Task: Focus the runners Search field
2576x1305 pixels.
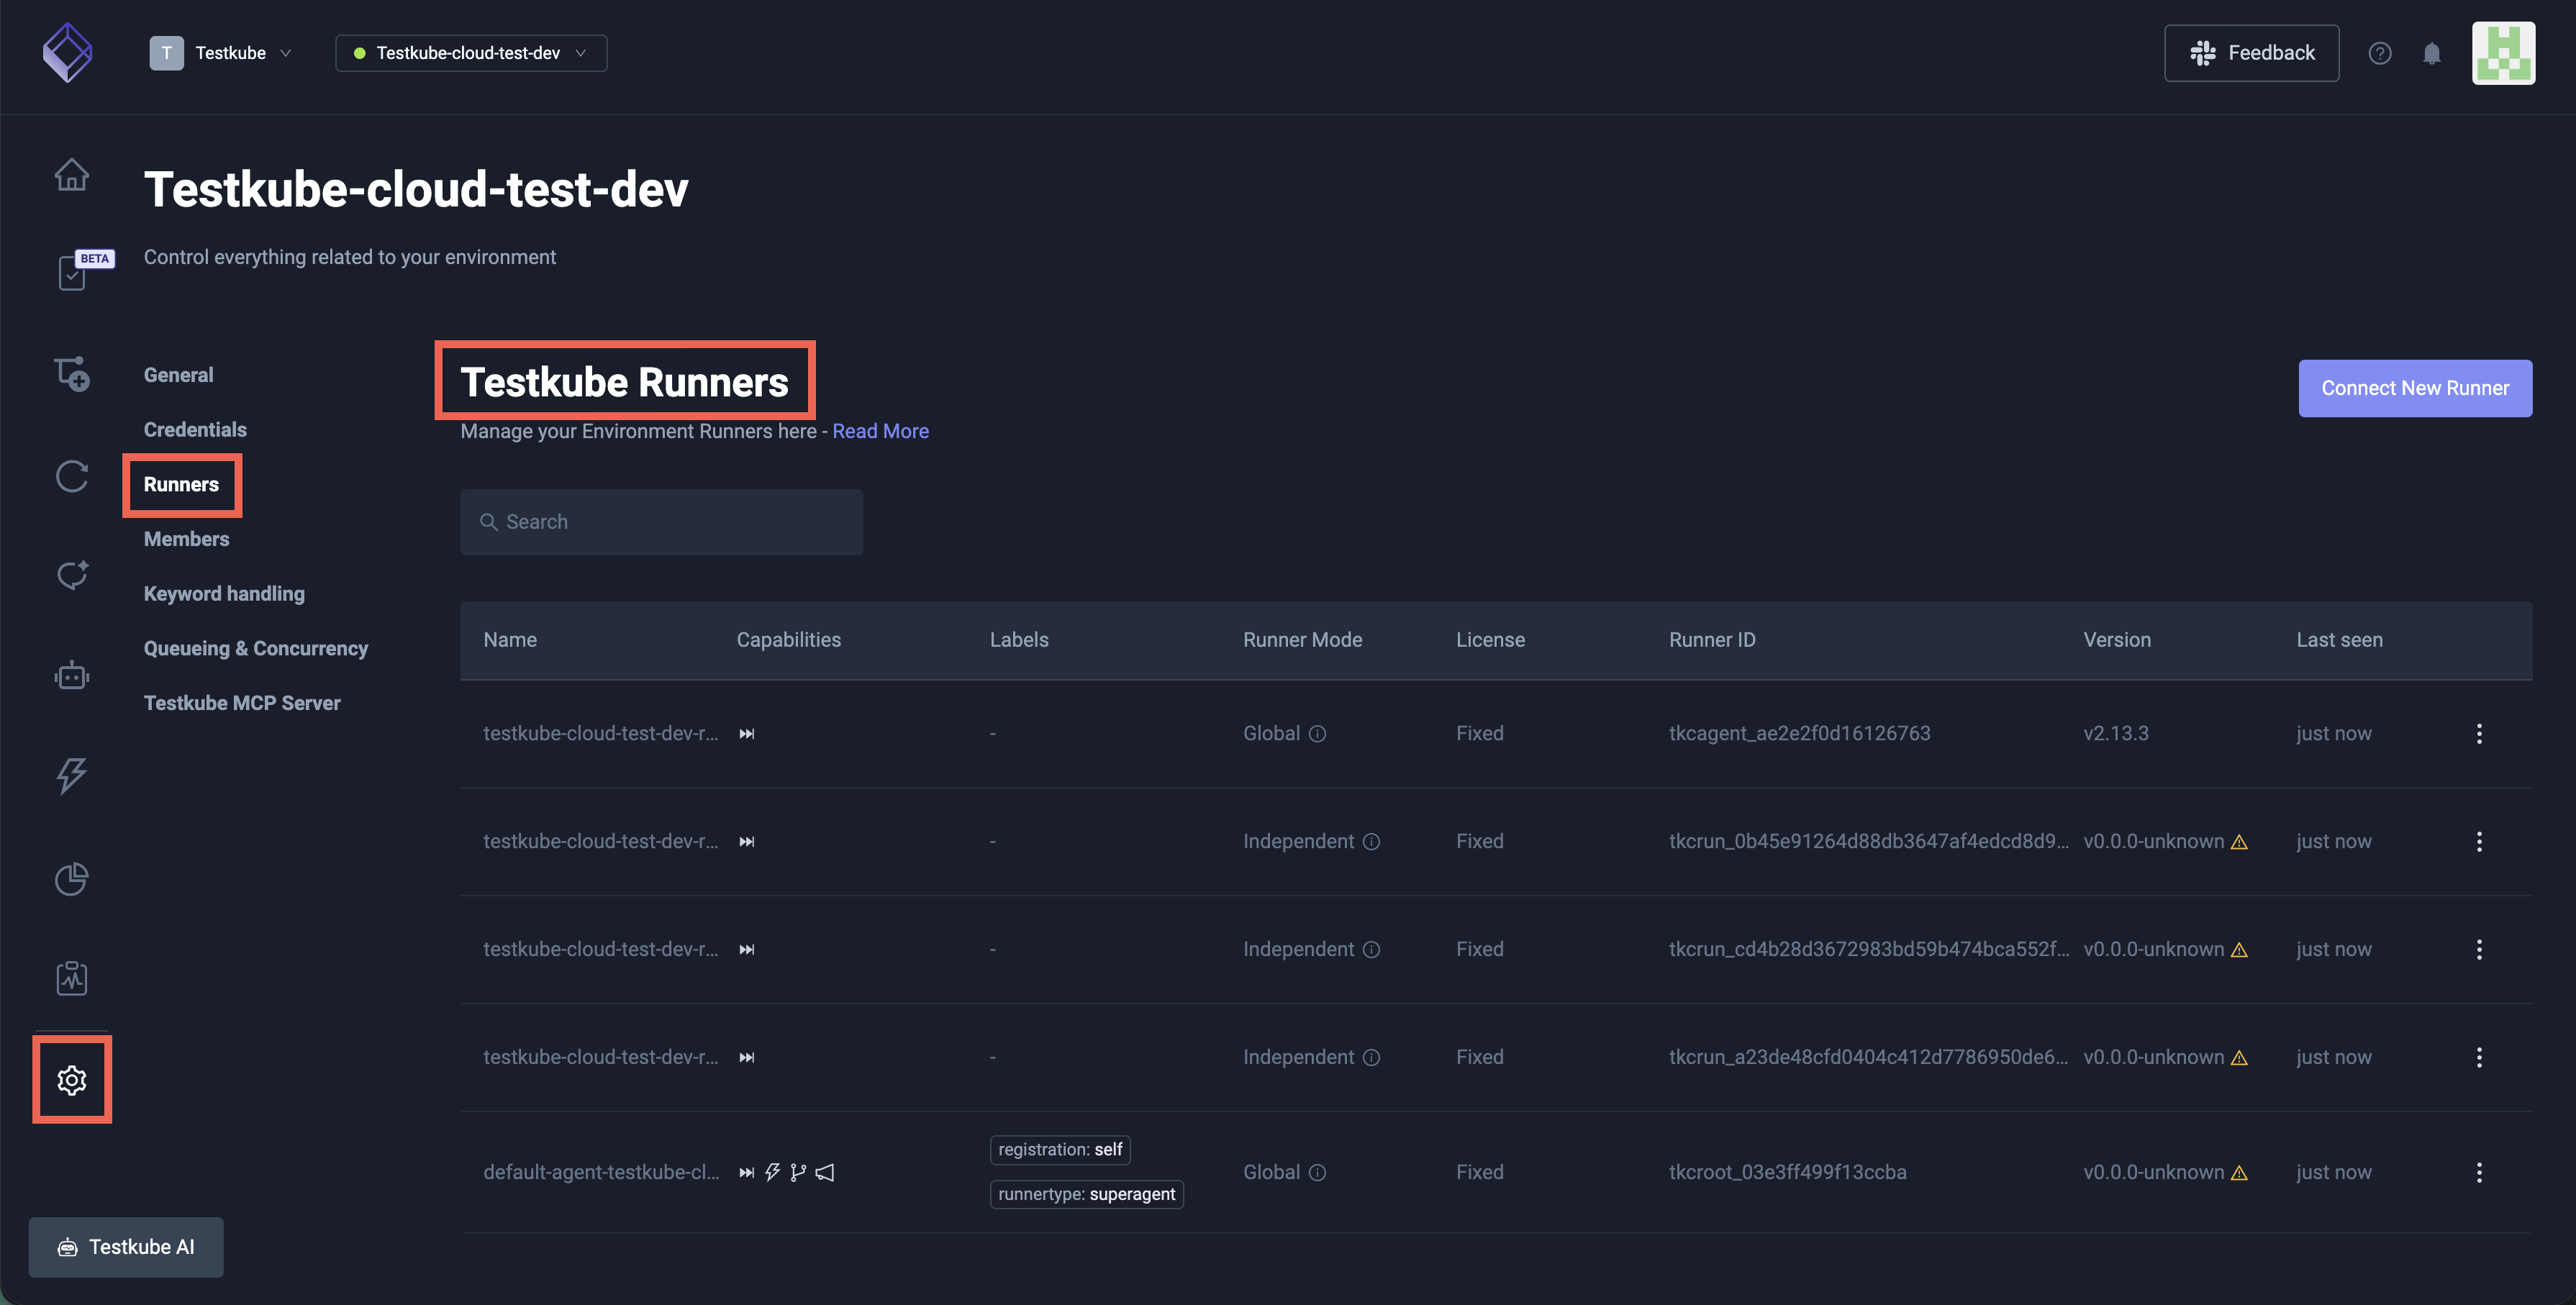Action: tap(661, 522)
